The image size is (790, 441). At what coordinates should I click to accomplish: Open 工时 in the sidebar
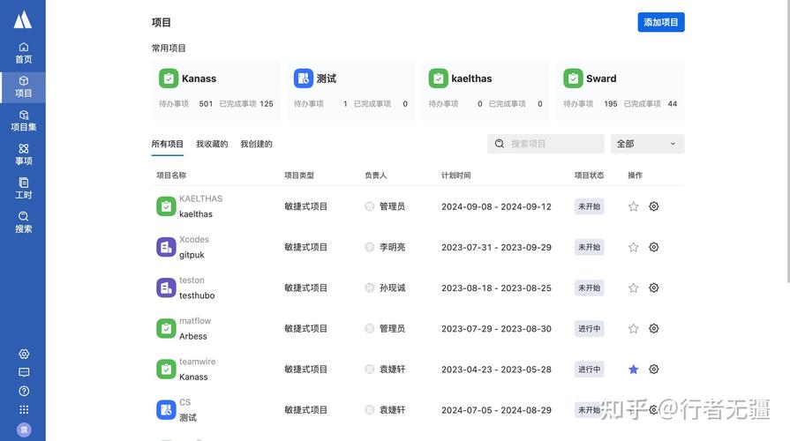click(23, 188)
